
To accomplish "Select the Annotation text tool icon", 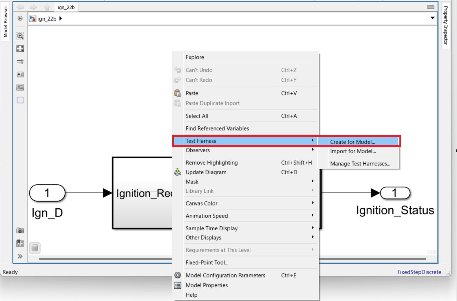I will click(20, 74).
